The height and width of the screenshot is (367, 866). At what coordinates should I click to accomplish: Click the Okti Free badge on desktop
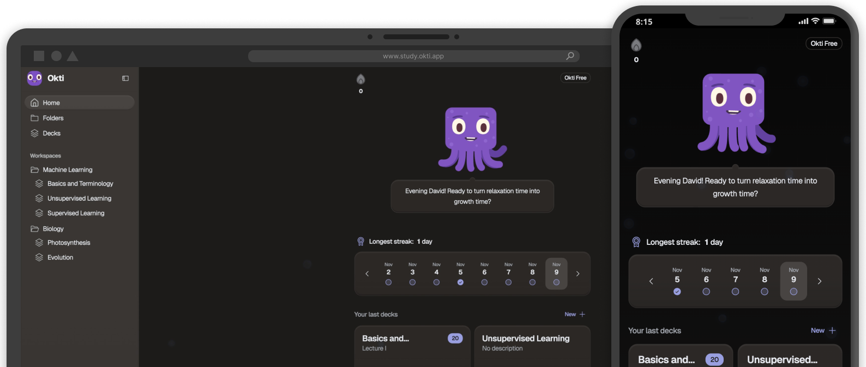575,78
